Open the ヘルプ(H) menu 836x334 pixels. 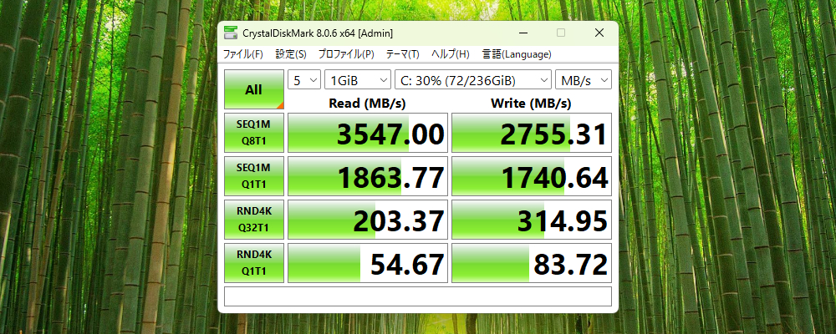(x=451, y=54)
